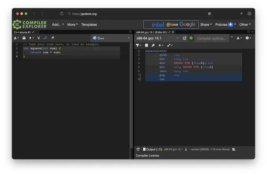This screenshot has height=175, width=267.
Task: Open the output filter funnel dropdown
Action: click(139, 45)
